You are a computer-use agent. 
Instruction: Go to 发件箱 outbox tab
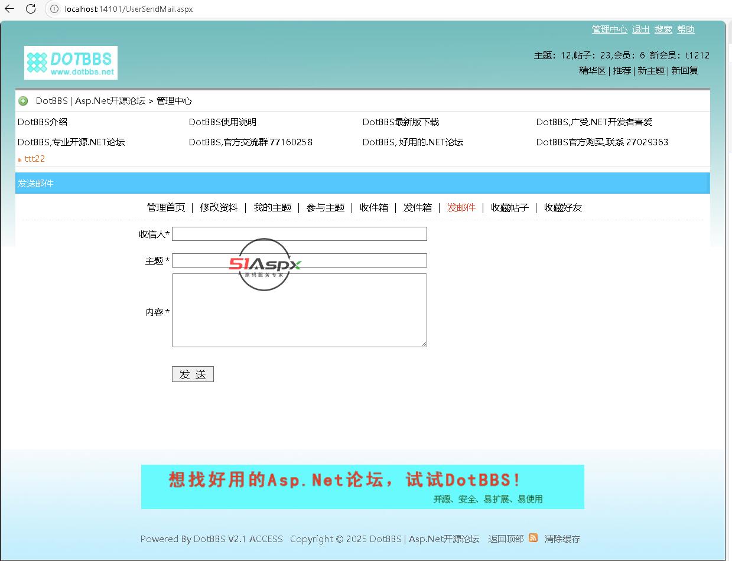[x=418, y=208]
